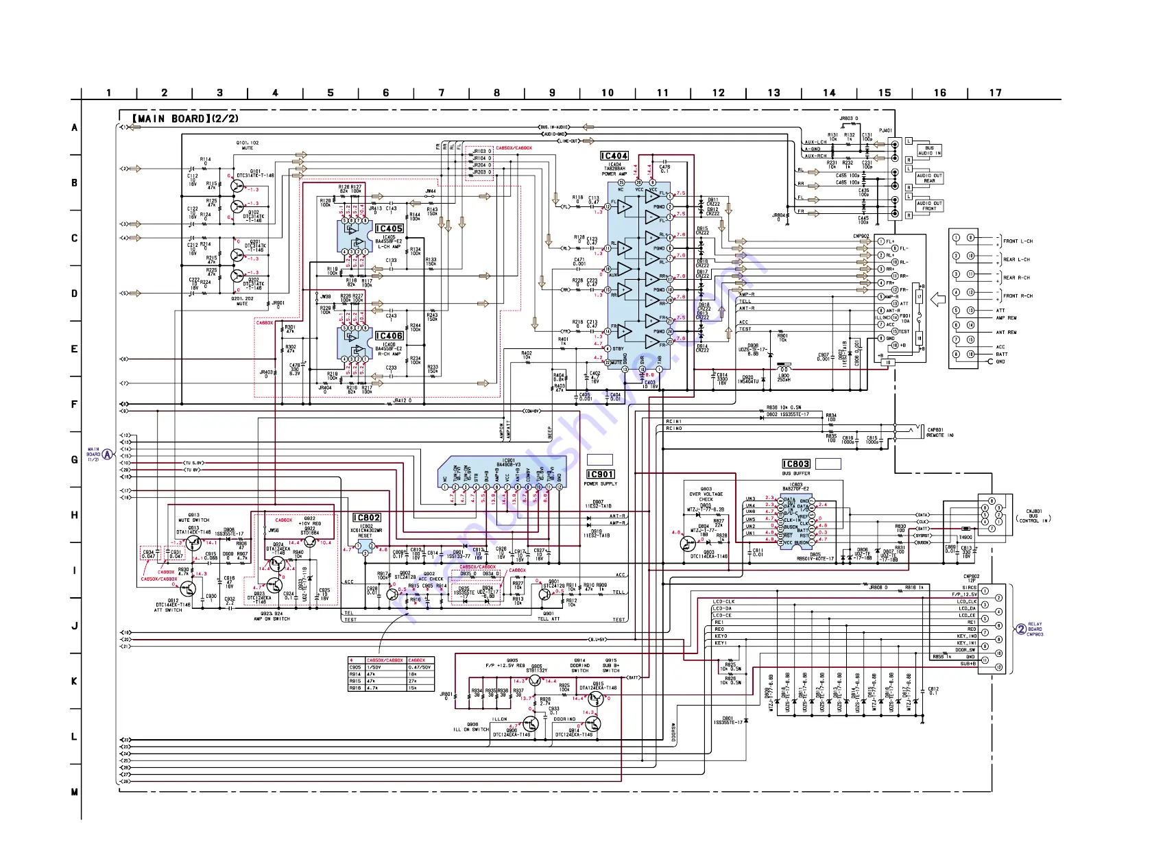Select the IC406 label
Viewport: 1152px width, 866px height.
[389, 336]
